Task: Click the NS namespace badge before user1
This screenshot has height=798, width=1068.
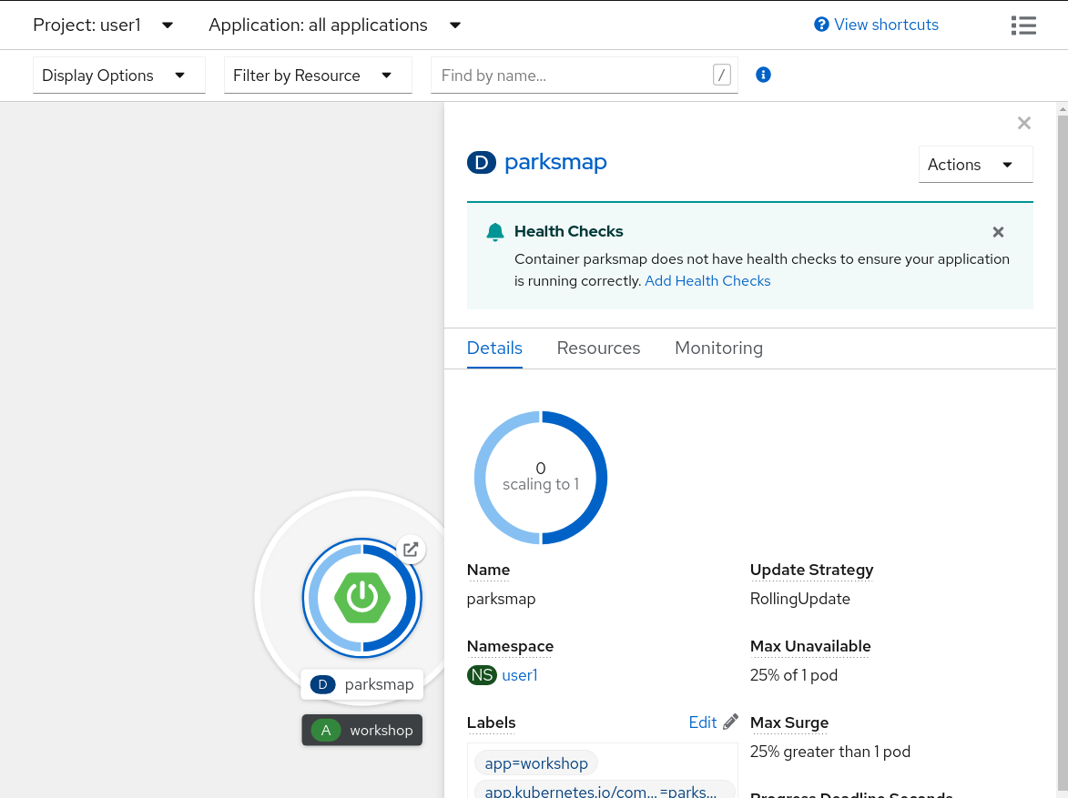Action: (482, 675)
